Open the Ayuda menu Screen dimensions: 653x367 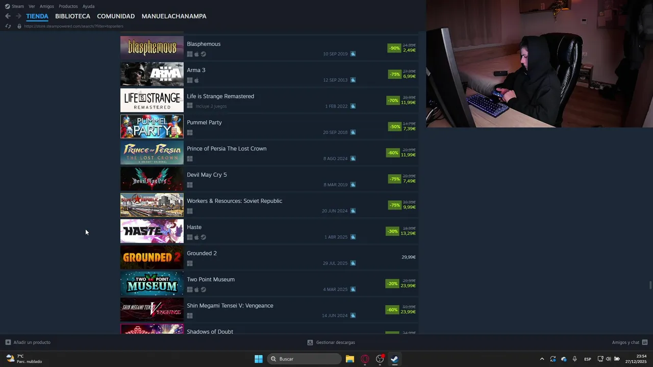click(88, 7)
